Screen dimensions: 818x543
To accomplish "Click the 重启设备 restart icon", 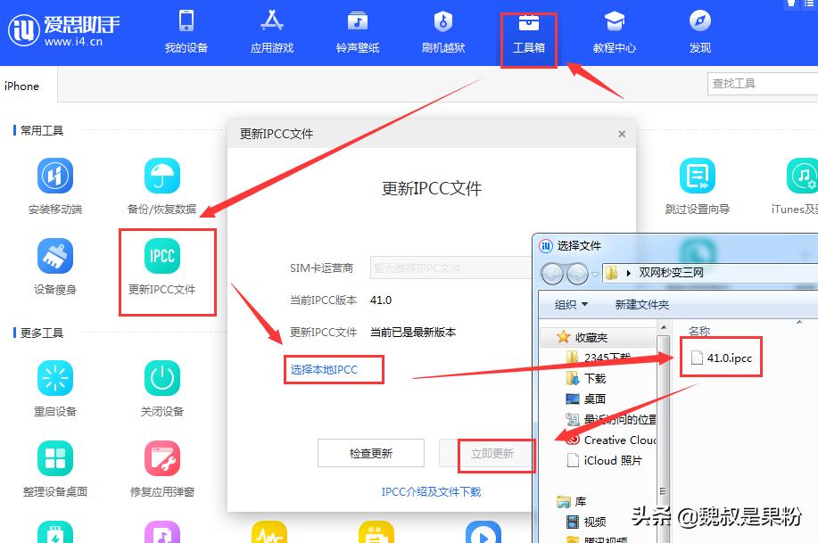I will 55,379.
